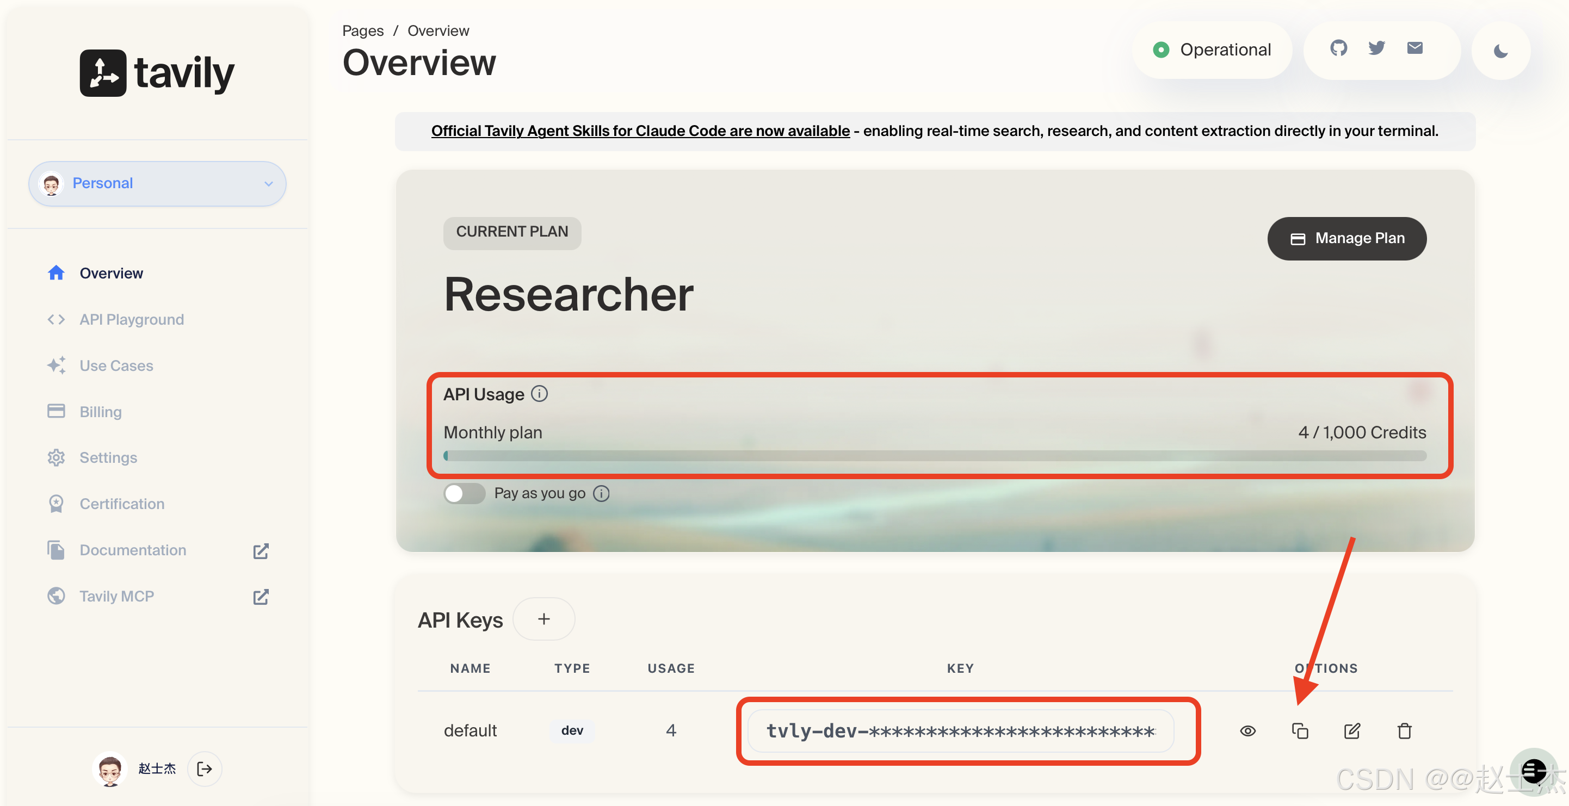Image resolution: width=1569 pixels, height=806 pixels.
Task: Click the usage count 4 in default row
Action: pos(671,730)
